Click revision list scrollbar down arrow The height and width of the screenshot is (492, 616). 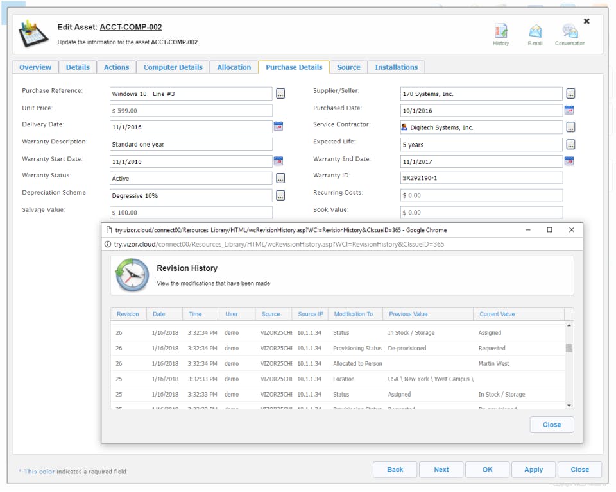[569, 406]
